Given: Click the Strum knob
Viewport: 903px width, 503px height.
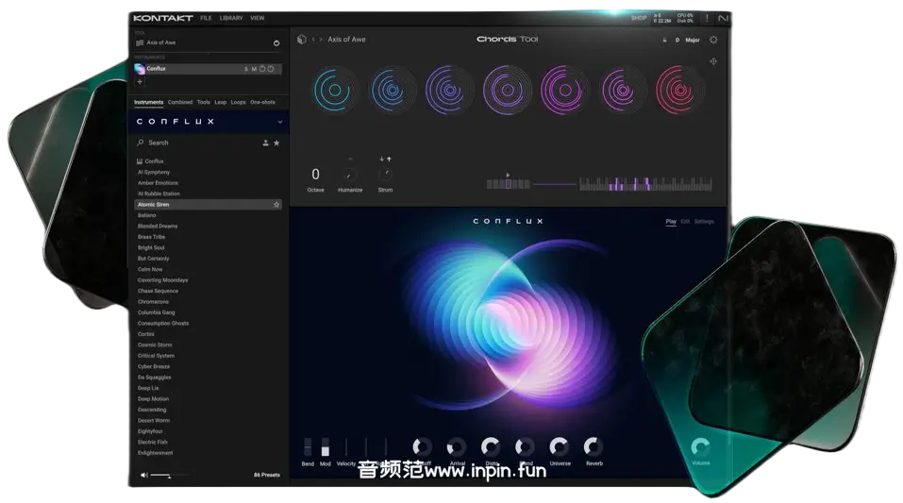Looking at the screenshot, I should (x=385, y=175).
